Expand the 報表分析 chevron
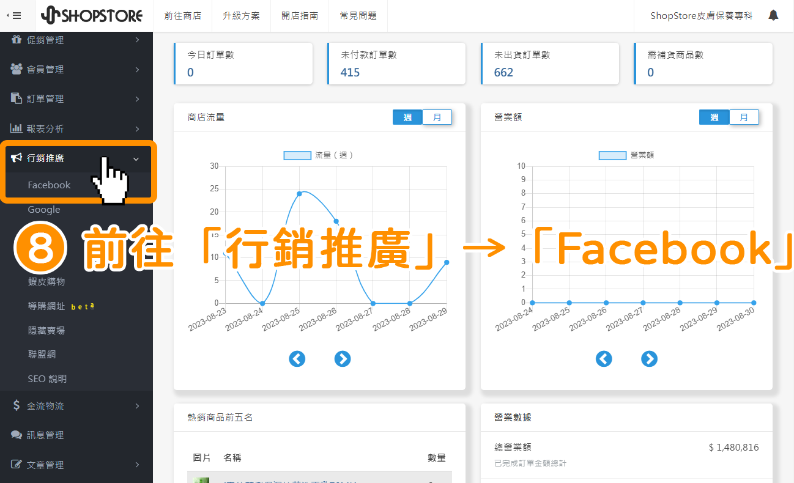This screenshot has width=794, height=483. point(137,128)
